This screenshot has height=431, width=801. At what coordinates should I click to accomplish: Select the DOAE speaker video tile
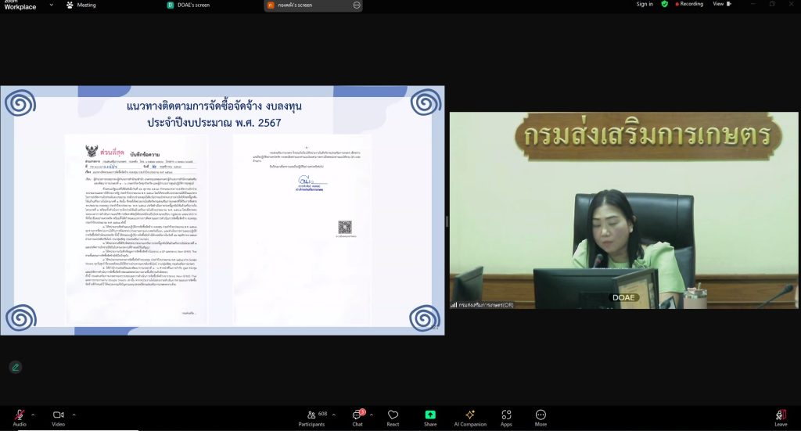click(623, 210)
